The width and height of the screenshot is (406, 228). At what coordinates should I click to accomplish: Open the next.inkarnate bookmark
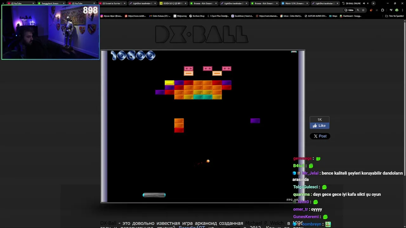pos(267,16)
